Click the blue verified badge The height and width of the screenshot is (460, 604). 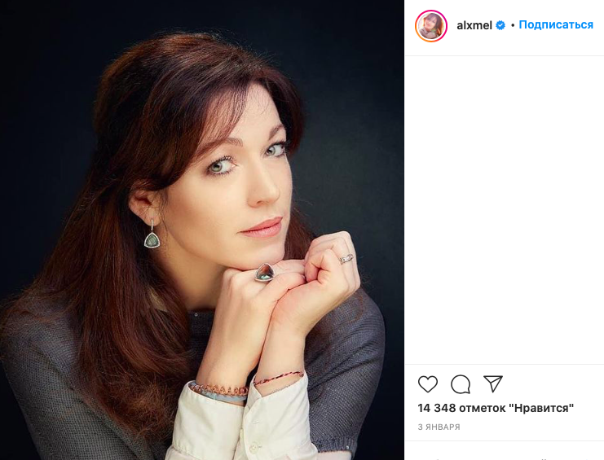501,25
